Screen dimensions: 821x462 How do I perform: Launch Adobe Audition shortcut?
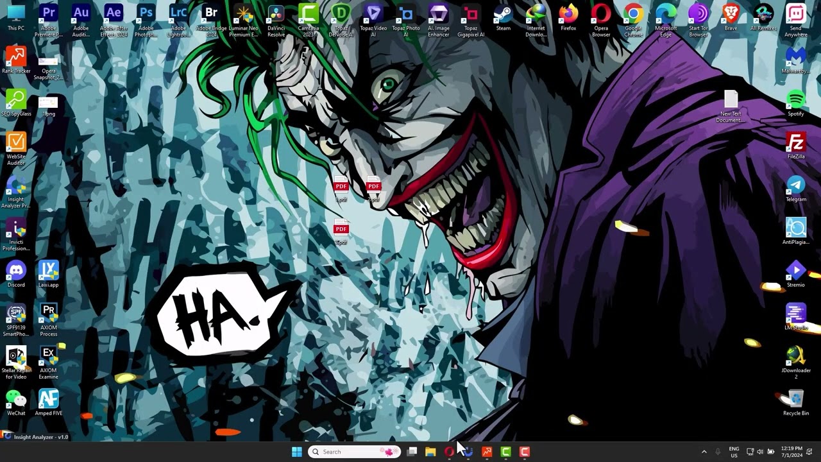point(81,21)
